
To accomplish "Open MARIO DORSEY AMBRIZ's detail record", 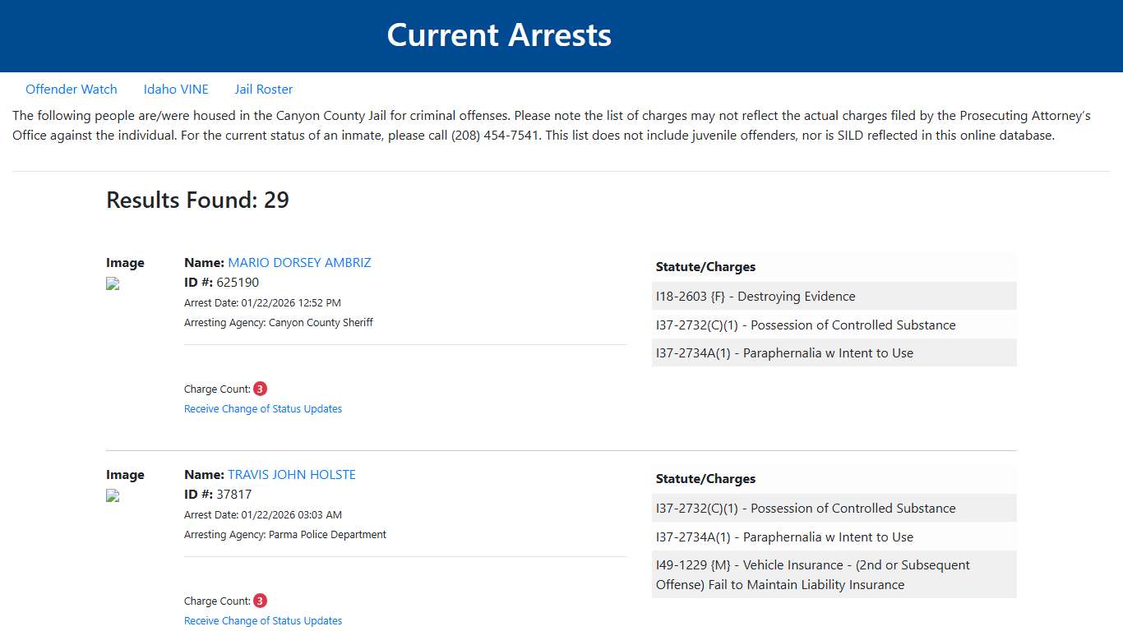I will coord(299,262).
